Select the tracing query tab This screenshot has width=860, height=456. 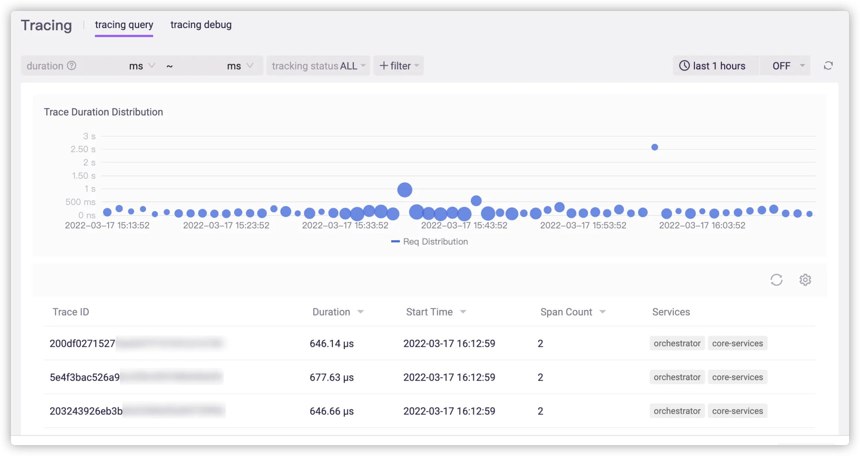point(124,25)
